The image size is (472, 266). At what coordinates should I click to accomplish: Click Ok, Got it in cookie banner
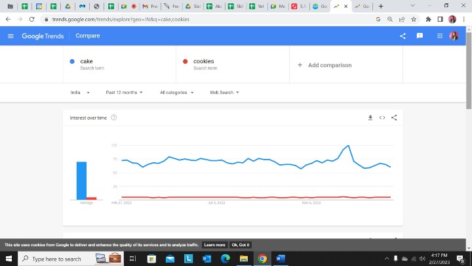coord(241,245)
